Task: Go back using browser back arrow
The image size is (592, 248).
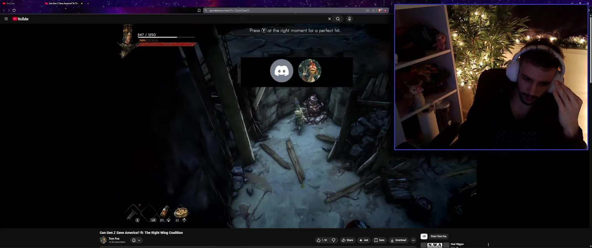Action: 4,10
